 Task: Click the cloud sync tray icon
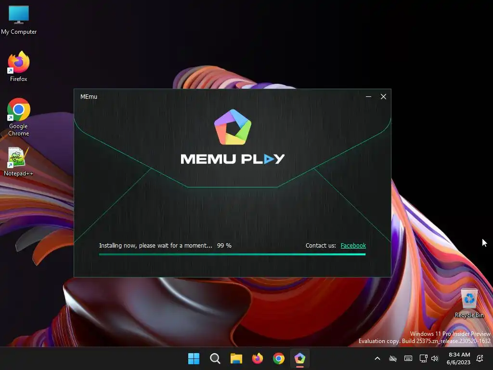[x=393, y=358]
